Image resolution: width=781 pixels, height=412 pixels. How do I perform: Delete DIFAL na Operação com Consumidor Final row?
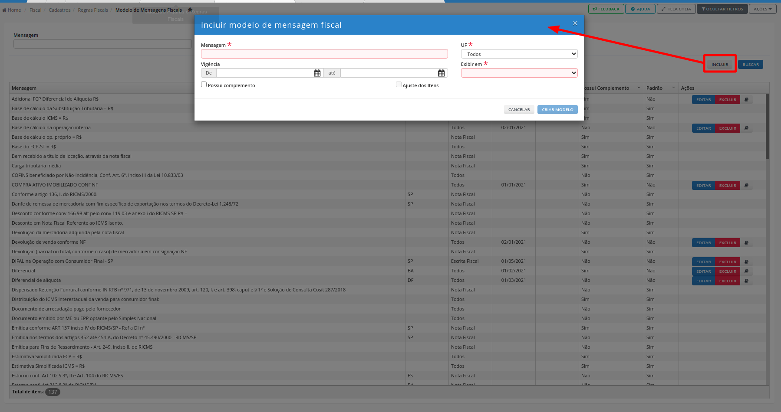728,262
